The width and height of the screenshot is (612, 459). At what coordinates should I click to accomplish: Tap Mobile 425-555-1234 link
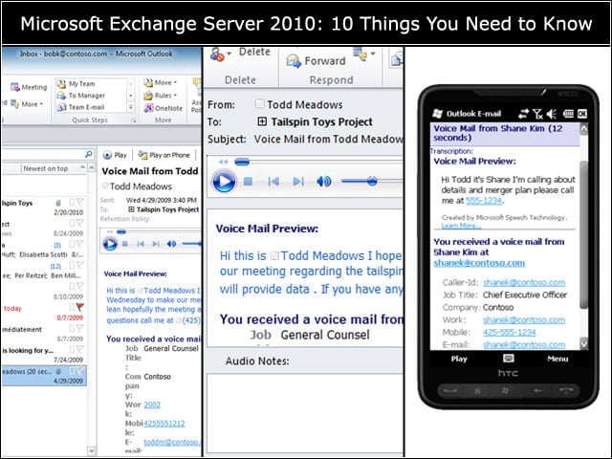click(x=509, y=333)
